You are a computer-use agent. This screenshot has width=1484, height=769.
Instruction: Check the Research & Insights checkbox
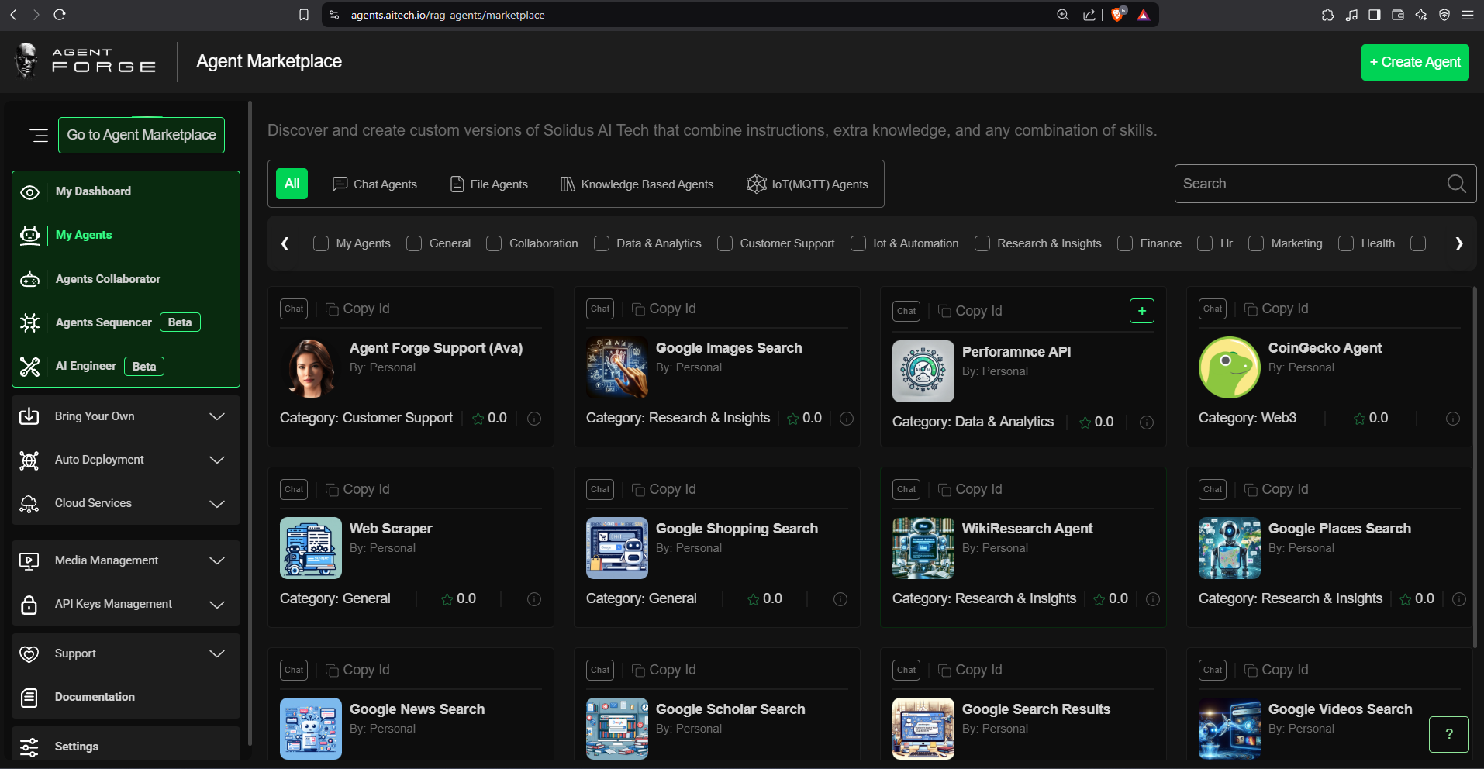982,243
